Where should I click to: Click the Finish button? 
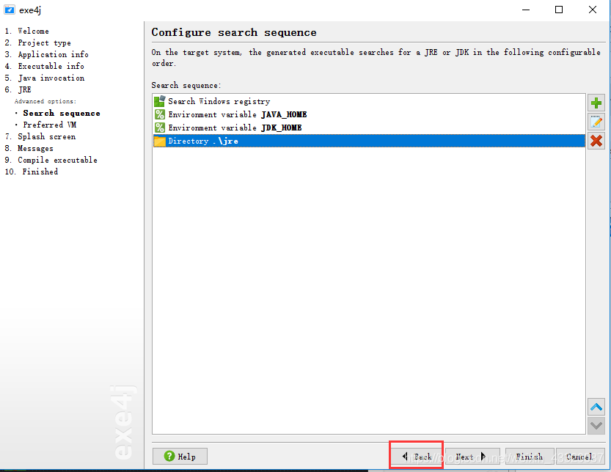pyautogui.click(x=530, y=457)
